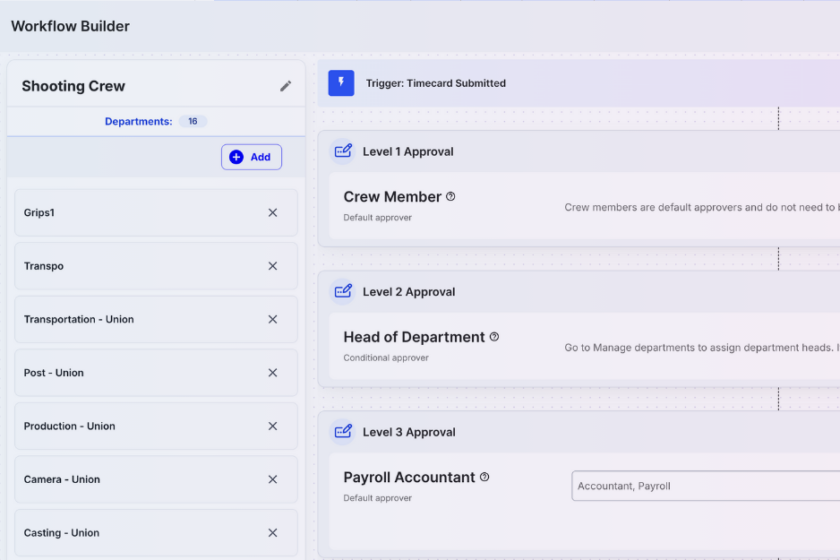Image resolution: width=840 pixels, height=560 pixels.
Task: Click the Level 1 Approval edit icon
Action: point(342,151)
